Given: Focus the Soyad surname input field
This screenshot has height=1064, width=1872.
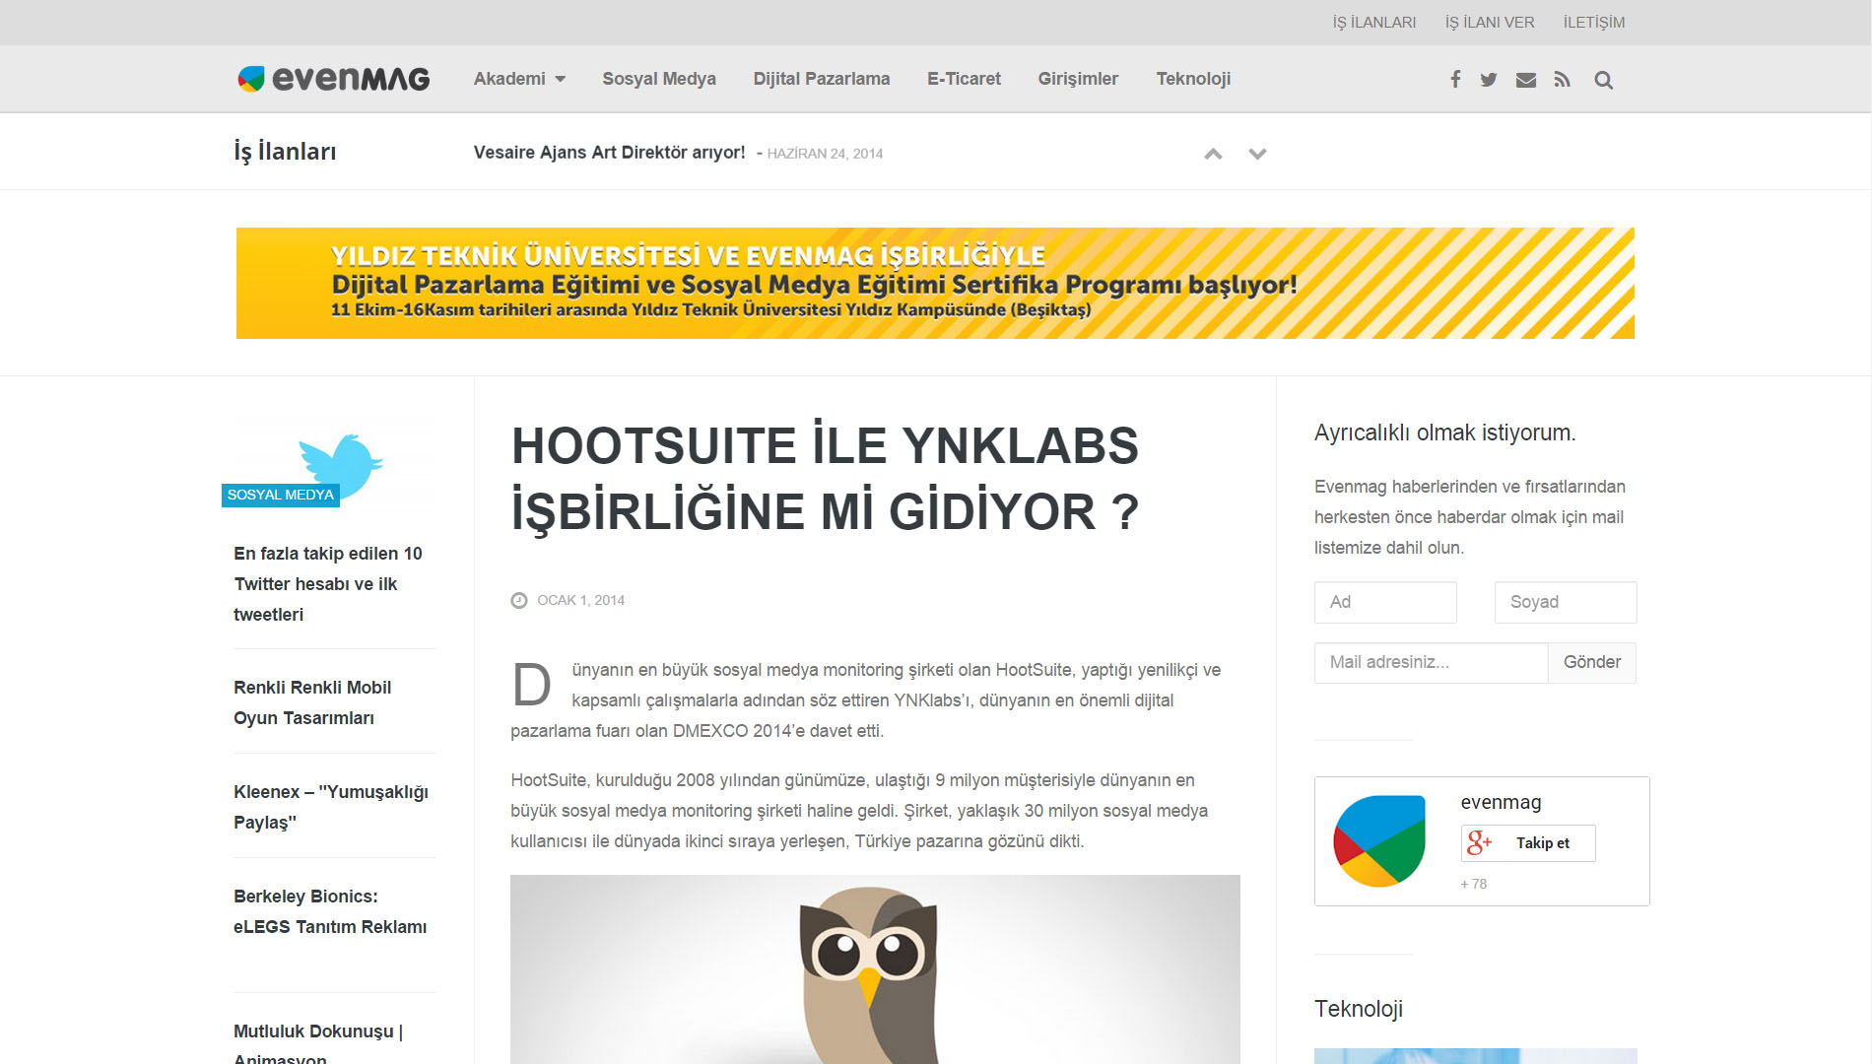Looking at the screenshot, I should (1566, 602).
